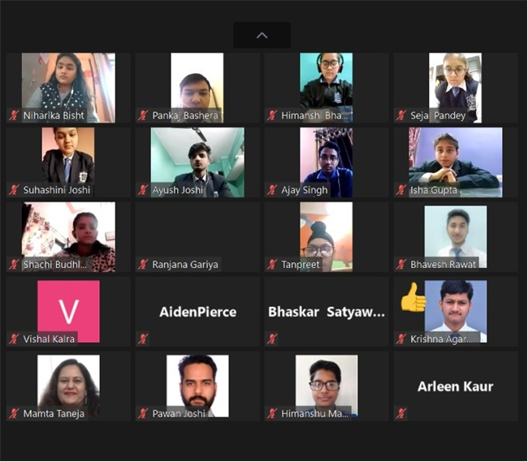The width and height of the screenshot is (528, 462).
Task: Click the up chevron to collapse gallery
Action: coord(262,35)
